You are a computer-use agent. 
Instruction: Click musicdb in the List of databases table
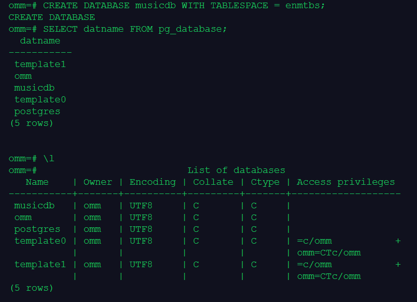34,206
